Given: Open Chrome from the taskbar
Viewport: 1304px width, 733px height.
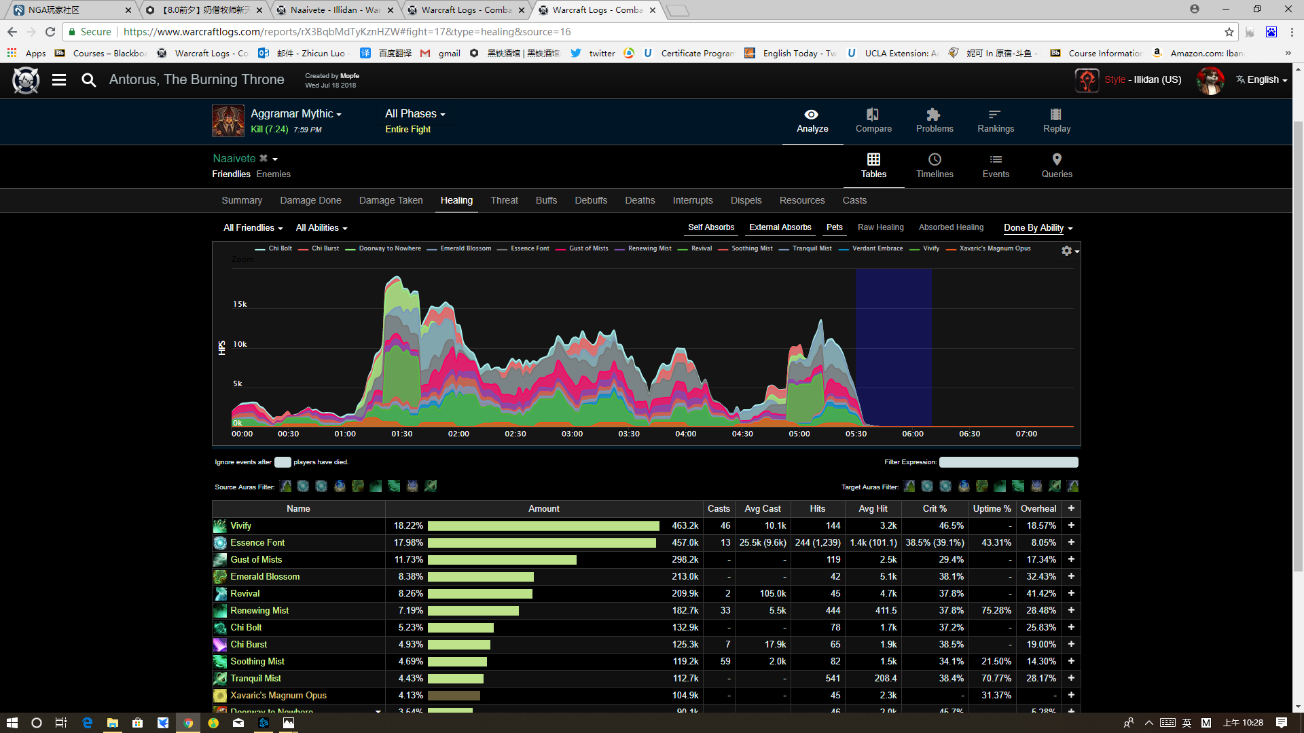Looking at the screenshot, I should coord(188,723).
